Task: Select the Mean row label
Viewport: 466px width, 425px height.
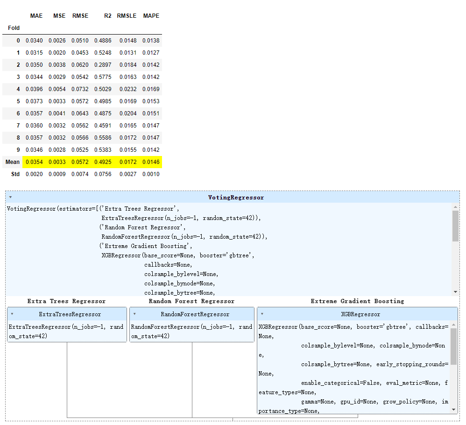Action: 13,162
